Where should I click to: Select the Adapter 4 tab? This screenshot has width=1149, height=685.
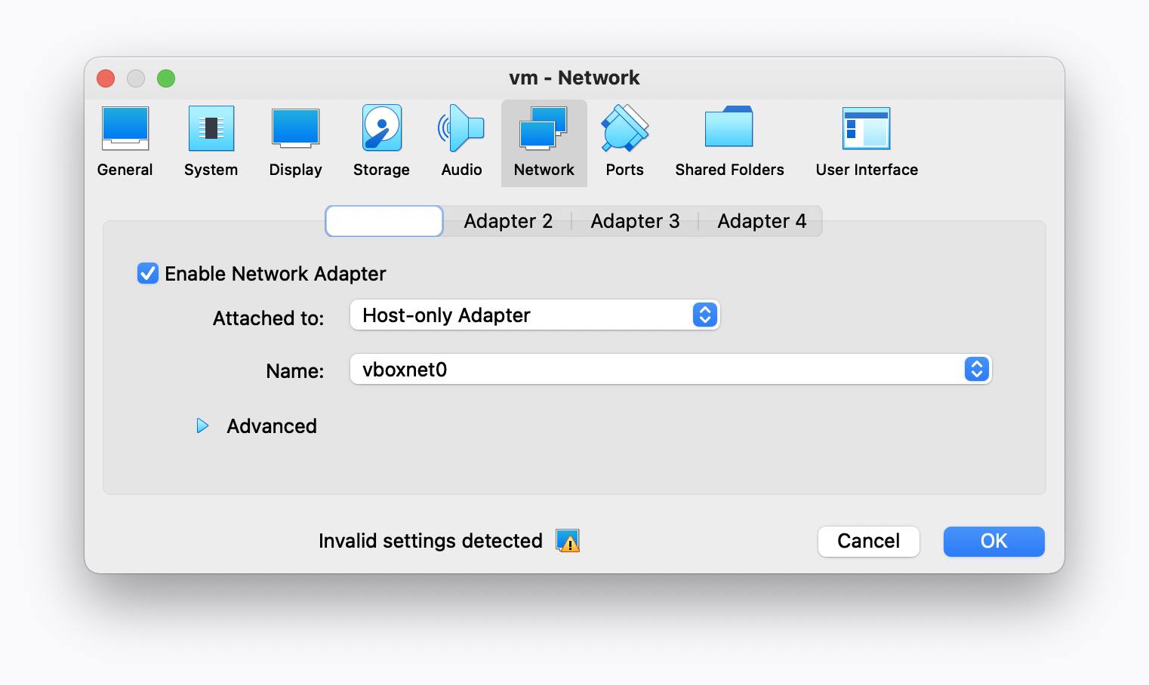(x=761, y=220)
